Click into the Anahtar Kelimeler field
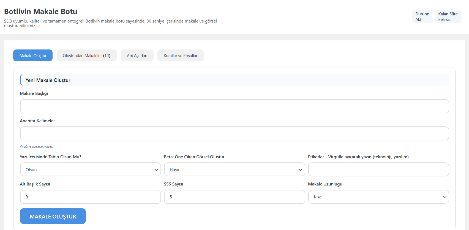Viewport: 469px width, 230px height. 234,134
